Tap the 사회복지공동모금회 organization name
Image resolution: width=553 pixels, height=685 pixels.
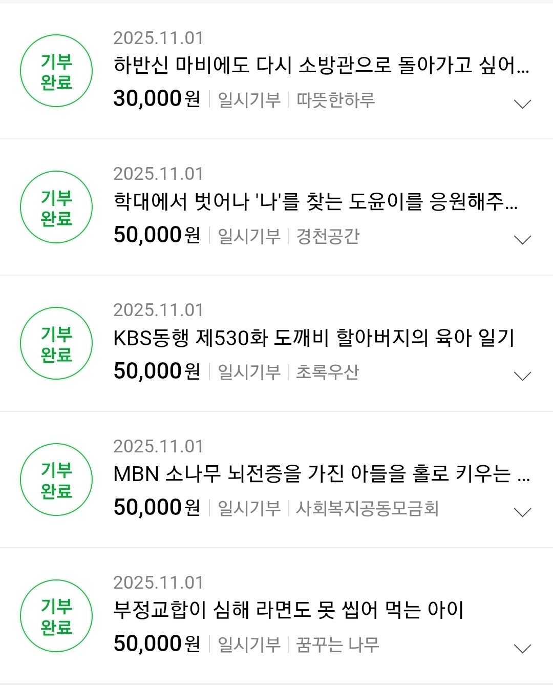click(367, 509)
